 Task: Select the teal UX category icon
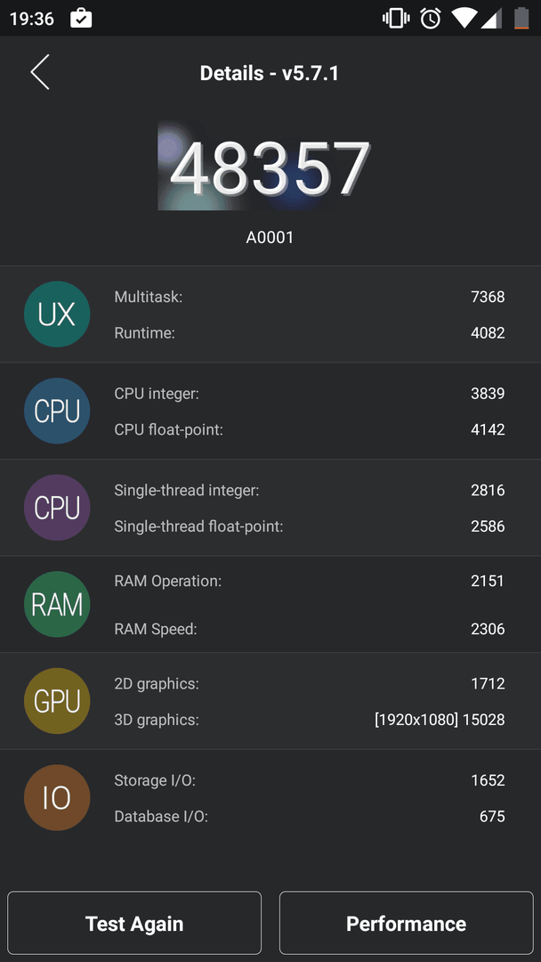tap(57, 314)
